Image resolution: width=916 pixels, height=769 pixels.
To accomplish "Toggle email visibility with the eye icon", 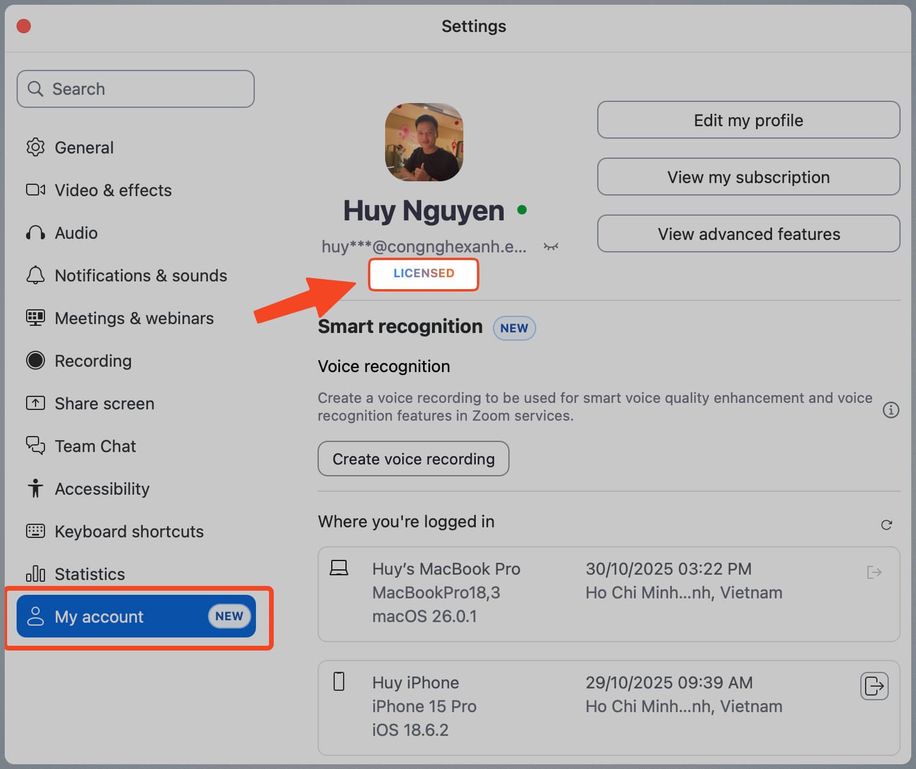I will tap(551, 246).
